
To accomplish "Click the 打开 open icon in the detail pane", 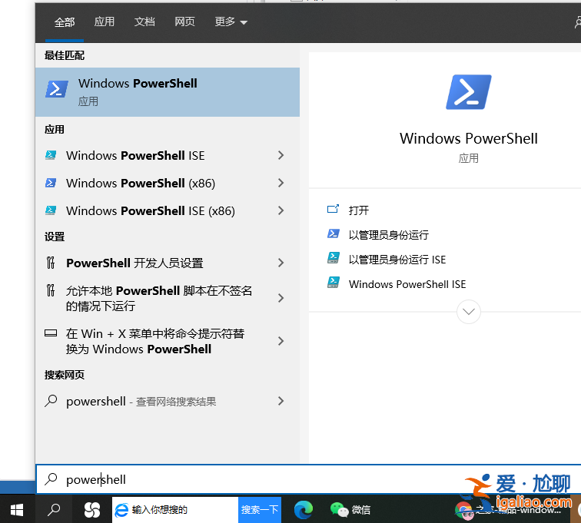I will coord(333,209).
